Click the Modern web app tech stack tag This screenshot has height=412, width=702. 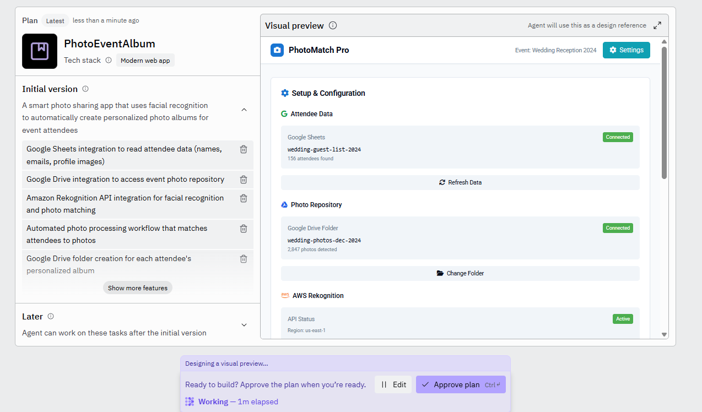click(145, 61)
